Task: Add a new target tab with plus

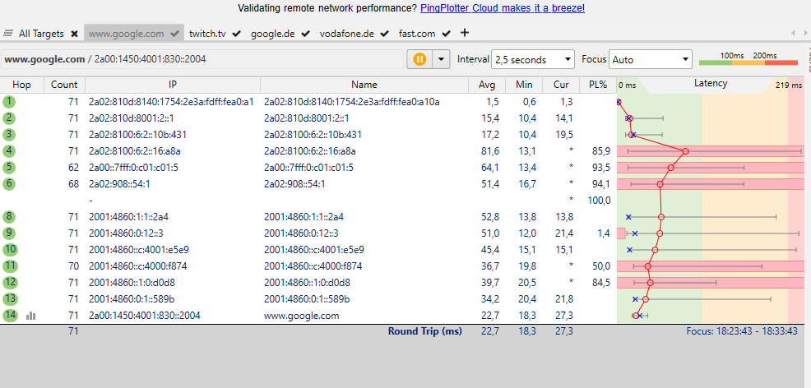Action: (x=465, y=33)
